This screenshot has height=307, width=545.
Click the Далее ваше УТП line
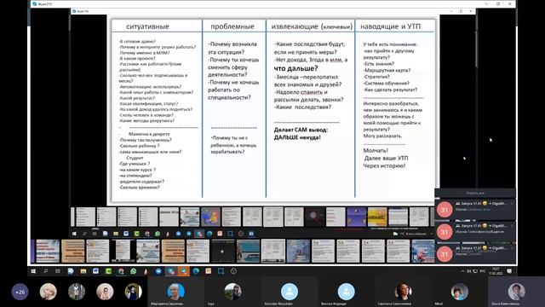click(x=386, y=158)
